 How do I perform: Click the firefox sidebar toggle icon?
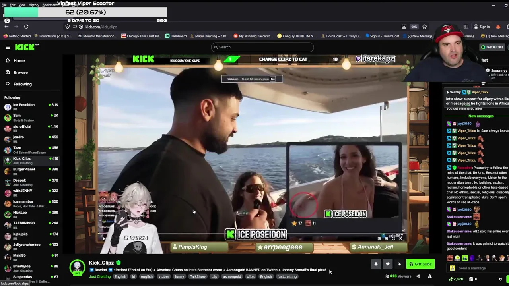tap(466, 27)
